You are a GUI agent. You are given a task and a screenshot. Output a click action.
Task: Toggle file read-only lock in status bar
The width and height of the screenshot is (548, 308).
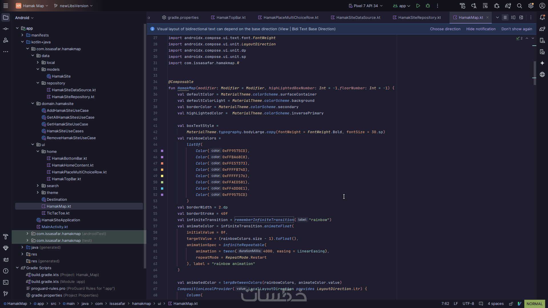click(511, 304)
